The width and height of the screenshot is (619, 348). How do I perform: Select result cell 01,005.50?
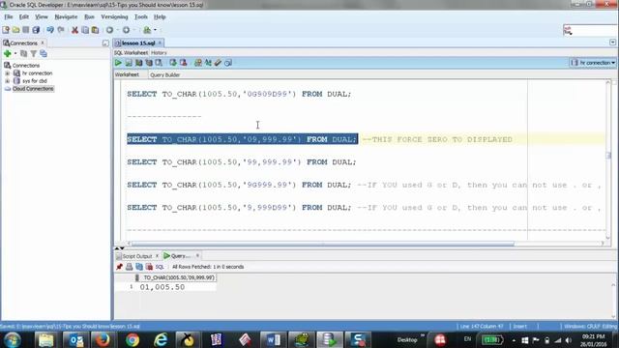click(x=177, y=287)
